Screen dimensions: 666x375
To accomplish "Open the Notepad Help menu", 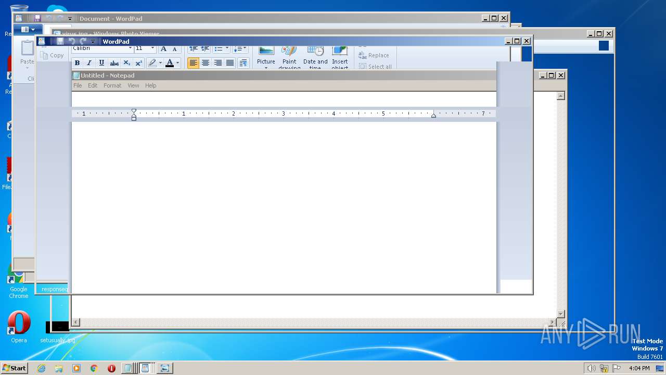I will (150, 85).
